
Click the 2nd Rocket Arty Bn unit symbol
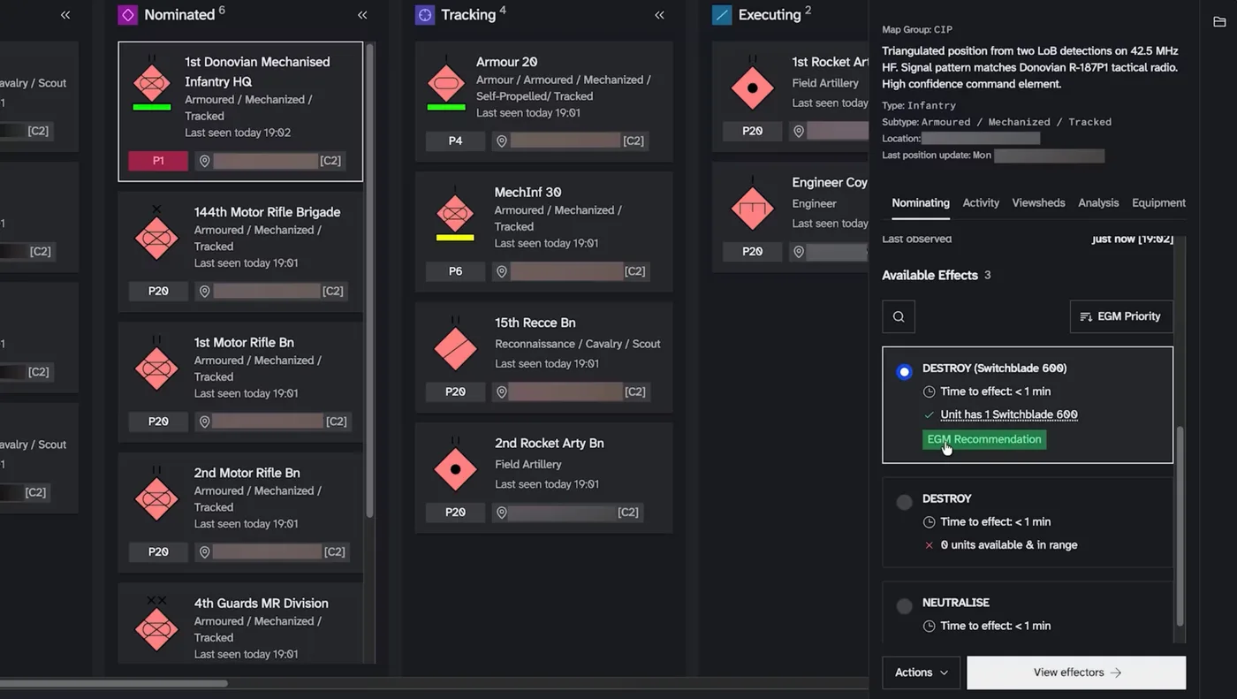coord(456,466)
